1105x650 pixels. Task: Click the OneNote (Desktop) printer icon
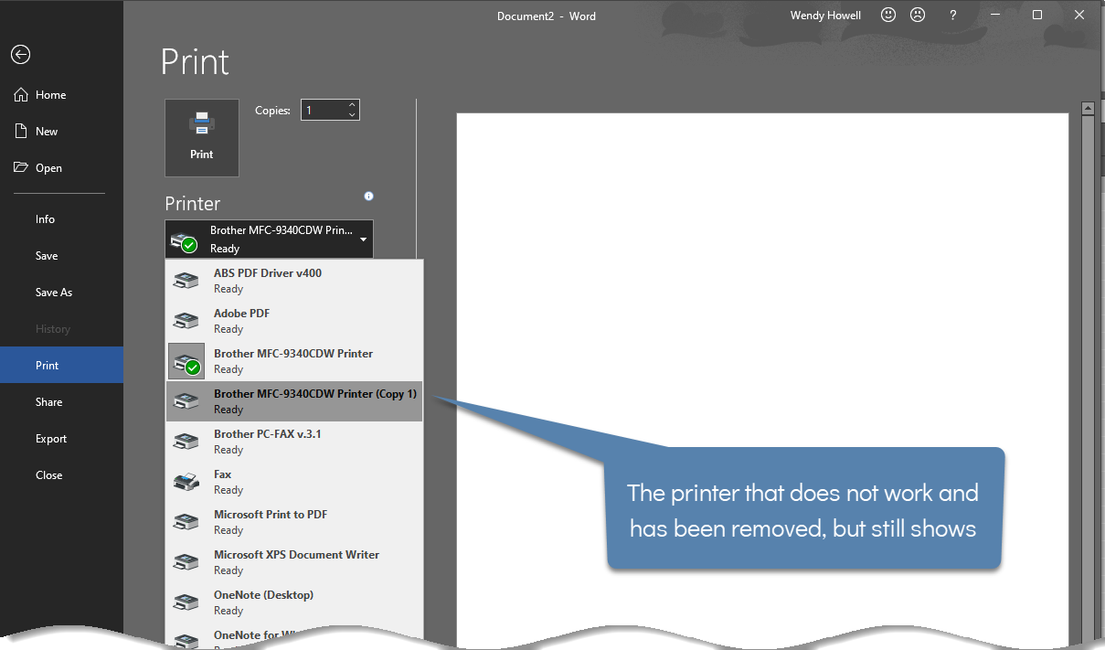click(x=186, y=602)
